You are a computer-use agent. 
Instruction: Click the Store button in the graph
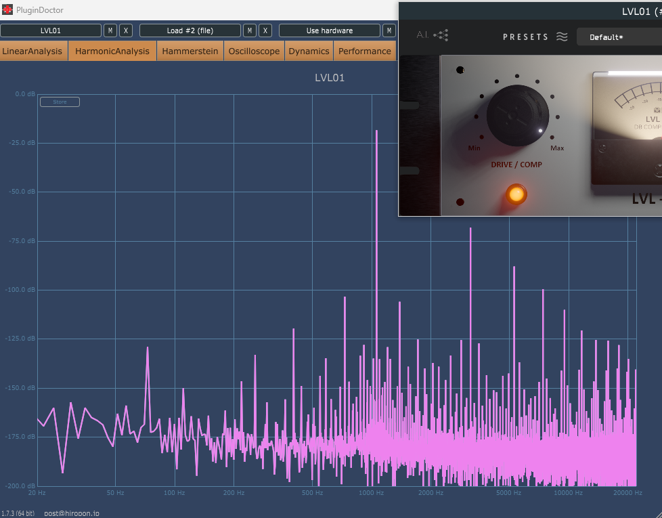(60, 102)
